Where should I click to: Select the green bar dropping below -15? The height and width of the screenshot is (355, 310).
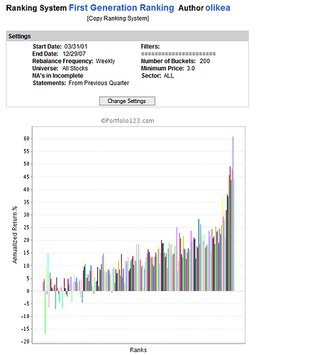pos(45,312)
